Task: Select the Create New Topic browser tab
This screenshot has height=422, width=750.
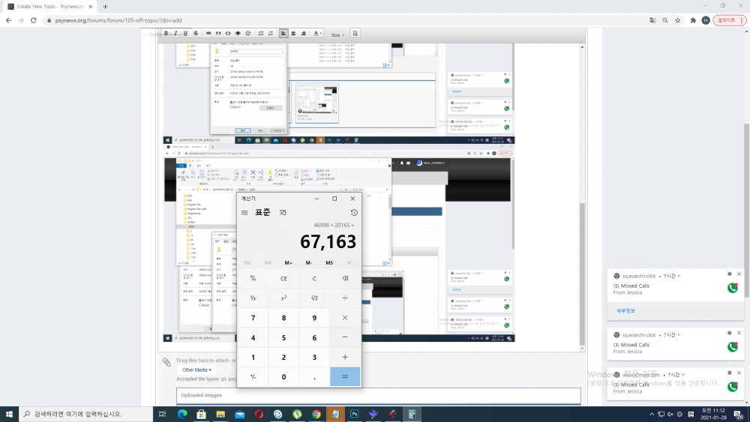Action: [49, 6]
